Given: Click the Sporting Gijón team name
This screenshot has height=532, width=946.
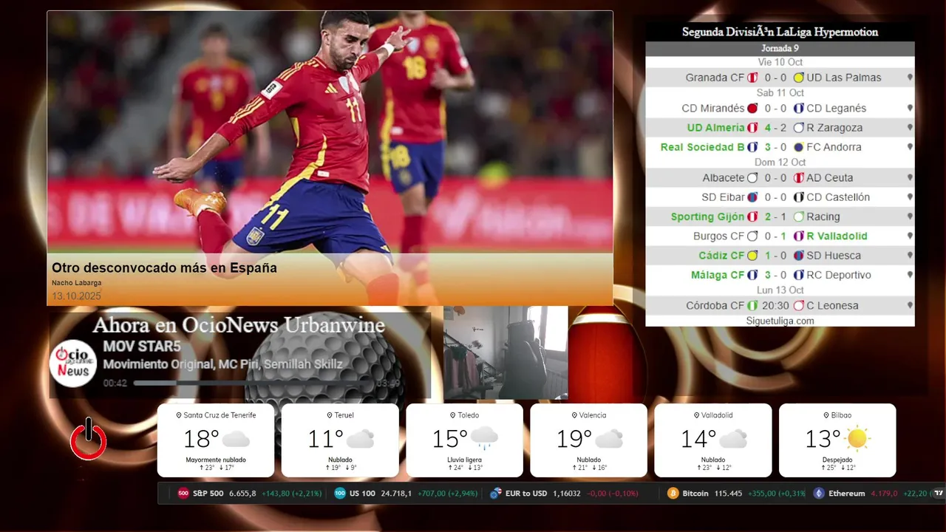Looking at the screenshot, I should click(708, 216).
